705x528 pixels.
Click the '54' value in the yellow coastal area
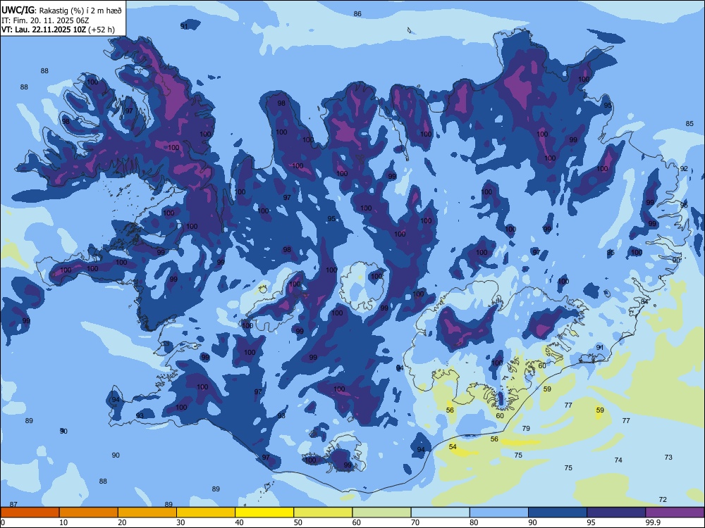coord(453,446)
